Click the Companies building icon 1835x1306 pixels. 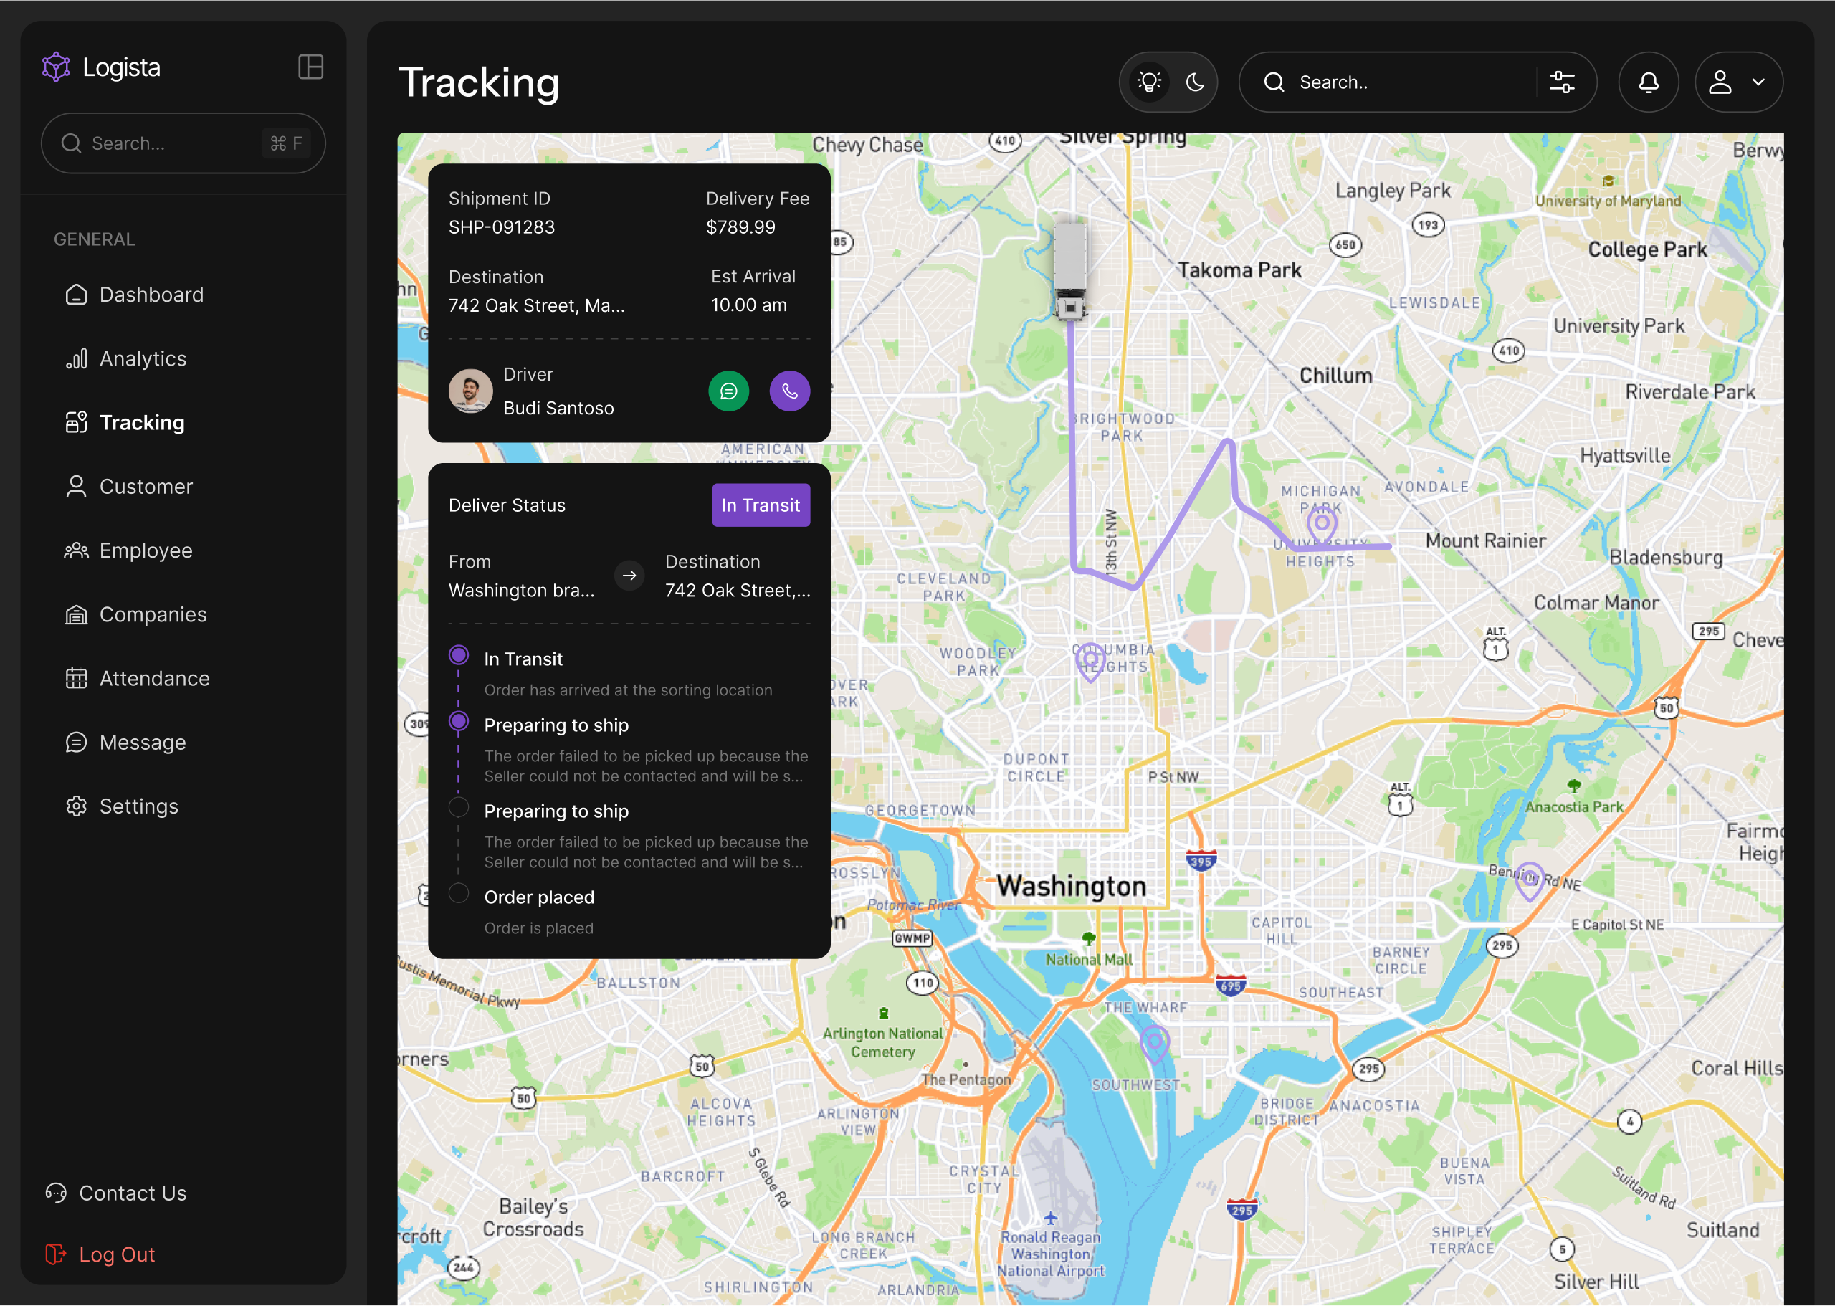click(77, 614)
